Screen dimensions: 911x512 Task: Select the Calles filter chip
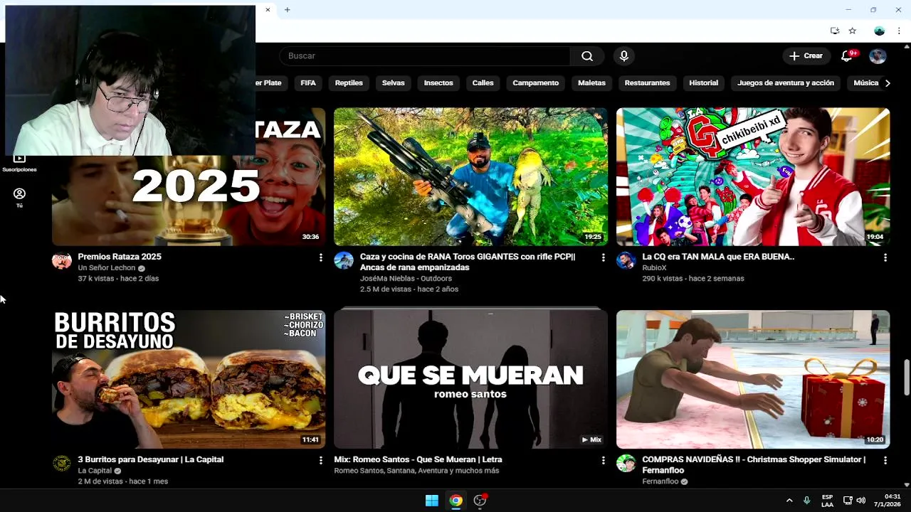483,83
